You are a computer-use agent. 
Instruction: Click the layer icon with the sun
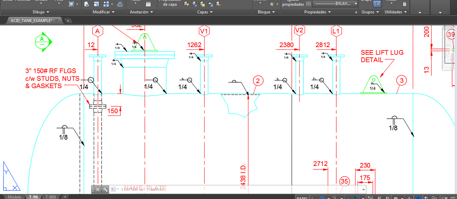[203, 4]
